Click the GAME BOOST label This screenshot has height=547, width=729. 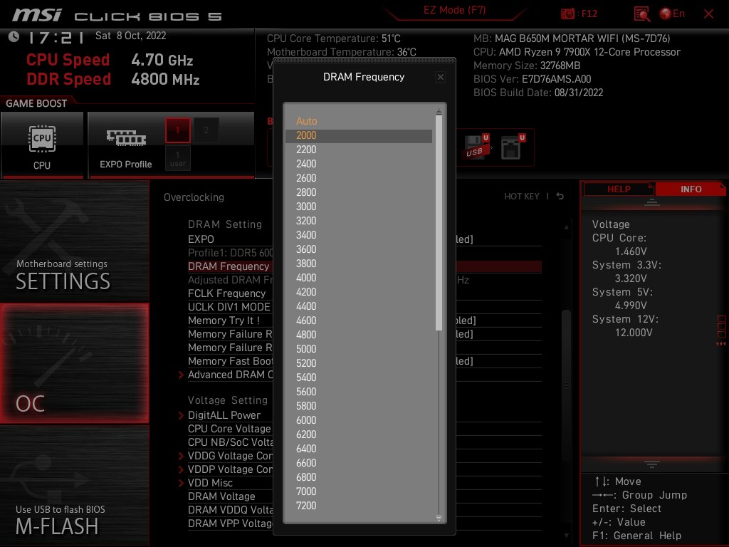pyautogui.click(x=36, y=103)
